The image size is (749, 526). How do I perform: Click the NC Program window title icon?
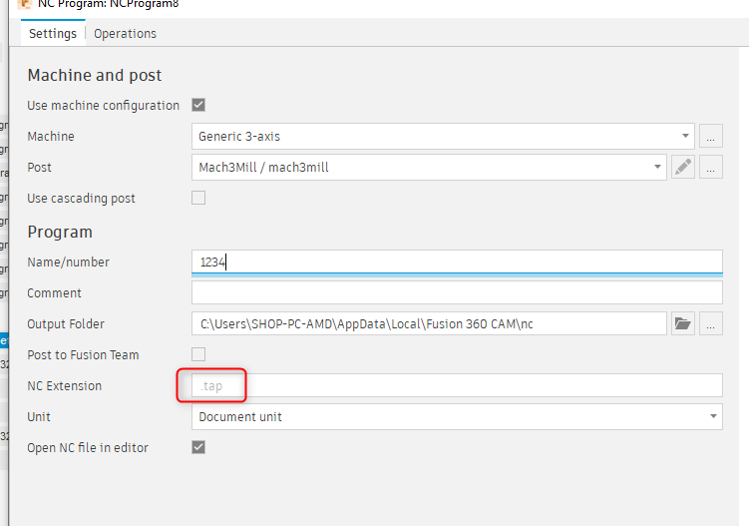pos(25,4)
